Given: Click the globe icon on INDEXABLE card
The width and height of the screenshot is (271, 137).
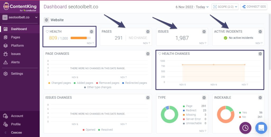Looking at the screenshot, I should (x=260, y=97).
